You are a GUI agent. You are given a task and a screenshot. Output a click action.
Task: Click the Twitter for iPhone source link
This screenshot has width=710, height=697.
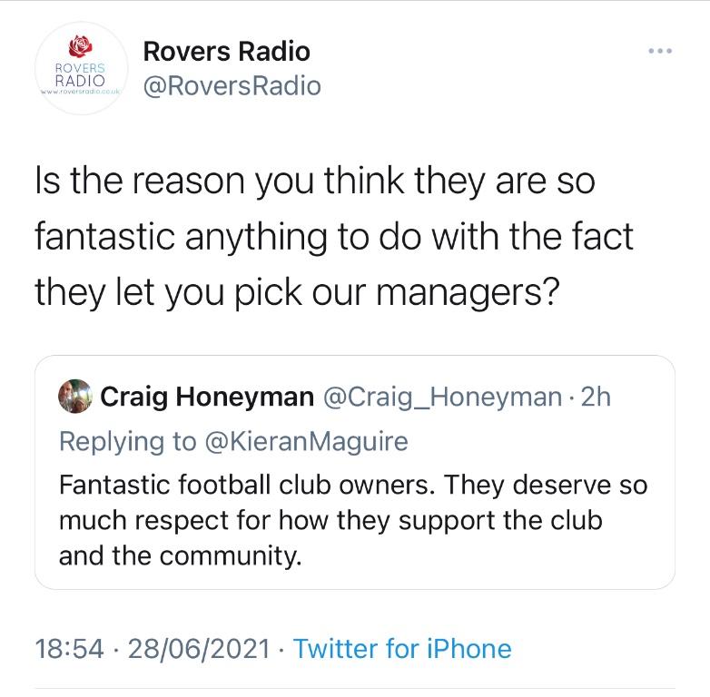point(402,649)
